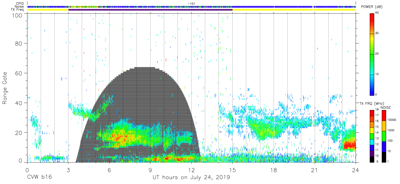
Task: Click x-axis tick label '15'
Action: [233, 170]
